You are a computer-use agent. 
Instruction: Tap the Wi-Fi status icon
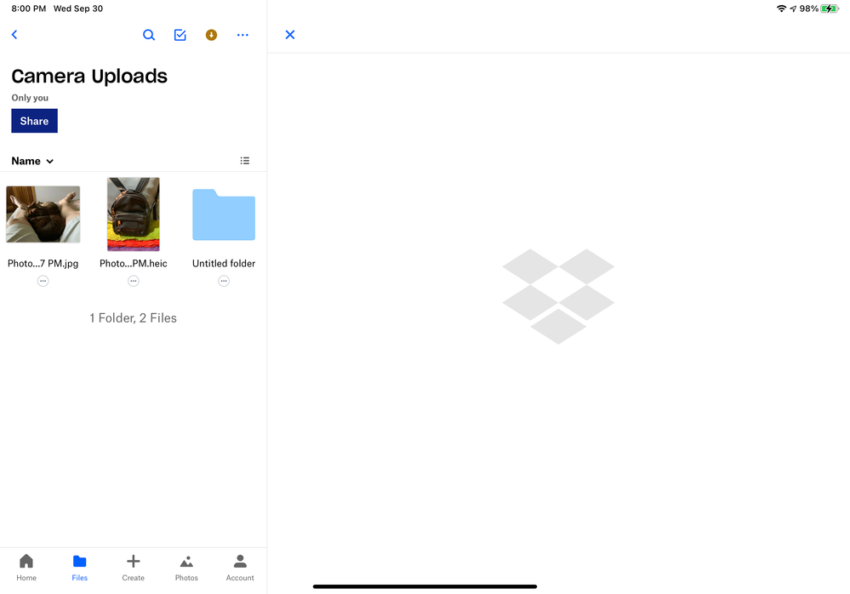(781, 9)
